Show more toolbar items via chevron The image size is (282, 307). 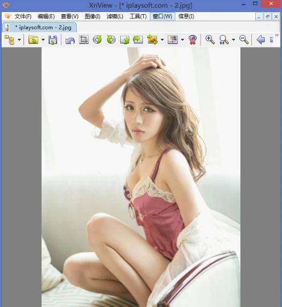(277, 36)
